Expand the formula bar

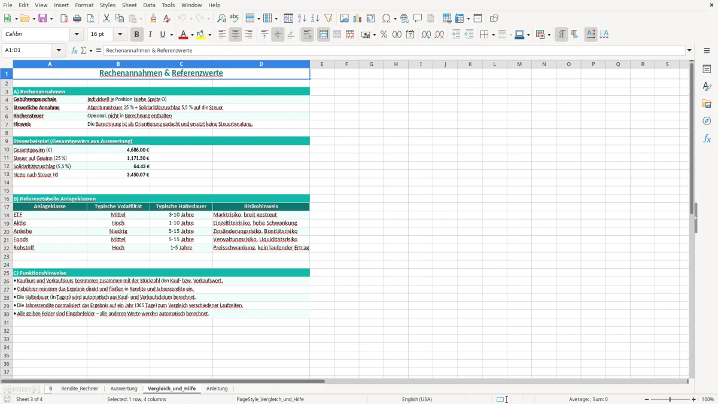tap(689, 50)
